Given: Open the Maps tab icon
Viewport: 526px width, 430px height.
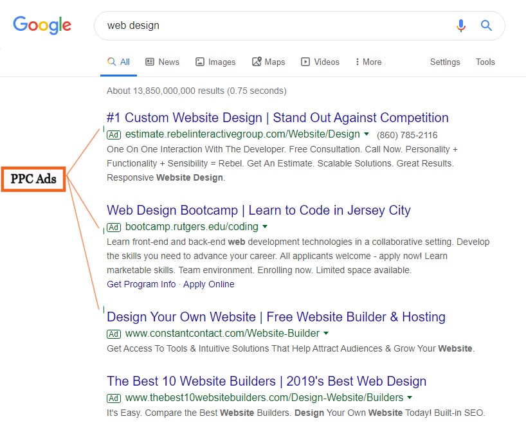Looking at the screenshot, I should pos(257,62).
